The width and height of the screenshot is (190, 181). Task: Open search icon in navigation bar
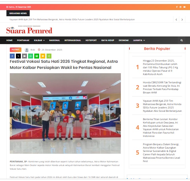pyautogui.click(x=181, y=40)
